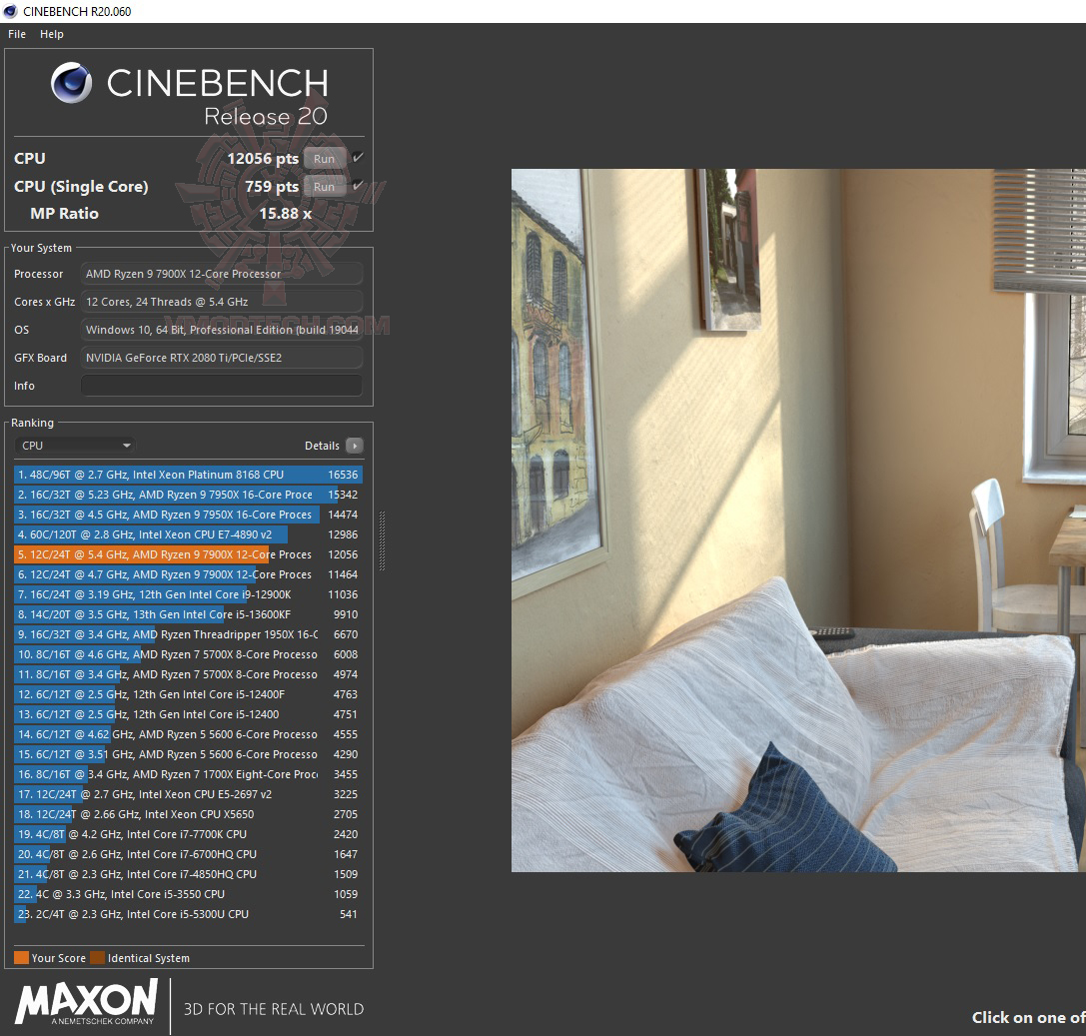Select the Ryzen 5 5600 4.62 GHz row
This screenshot has height=1036, width=1086.
pyautogui.click(x=188, y=734)
